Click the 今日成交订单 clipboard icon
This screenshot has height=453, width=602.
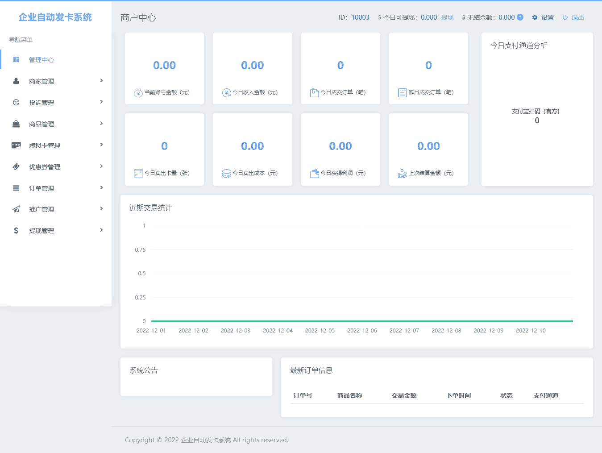click(315, 92)
